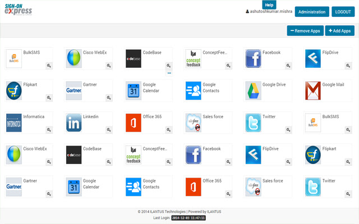Launch FlipDrive icon above Google Mail
This screenshot has width=359, height=224.
pos(313,59)
